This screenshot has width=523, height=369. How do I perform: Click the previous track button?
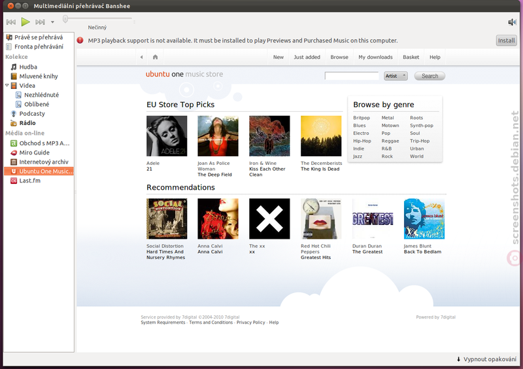(x=11, y=22)
